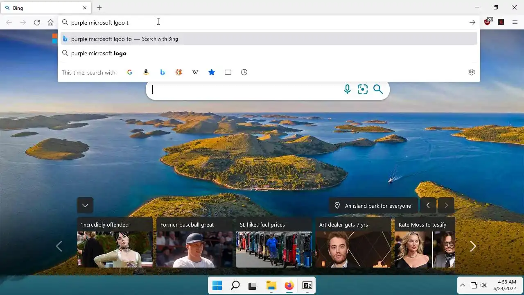Open the 'SL hikes fuel prices' story

point(274,242)
